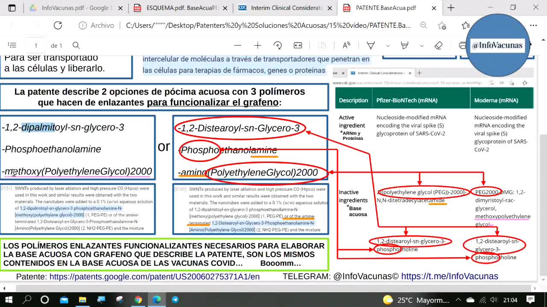Image resolution: width=547 pixels, height=307 pixels.
Task: Open Telegram from the taskbar
Action: coord(175,300)
